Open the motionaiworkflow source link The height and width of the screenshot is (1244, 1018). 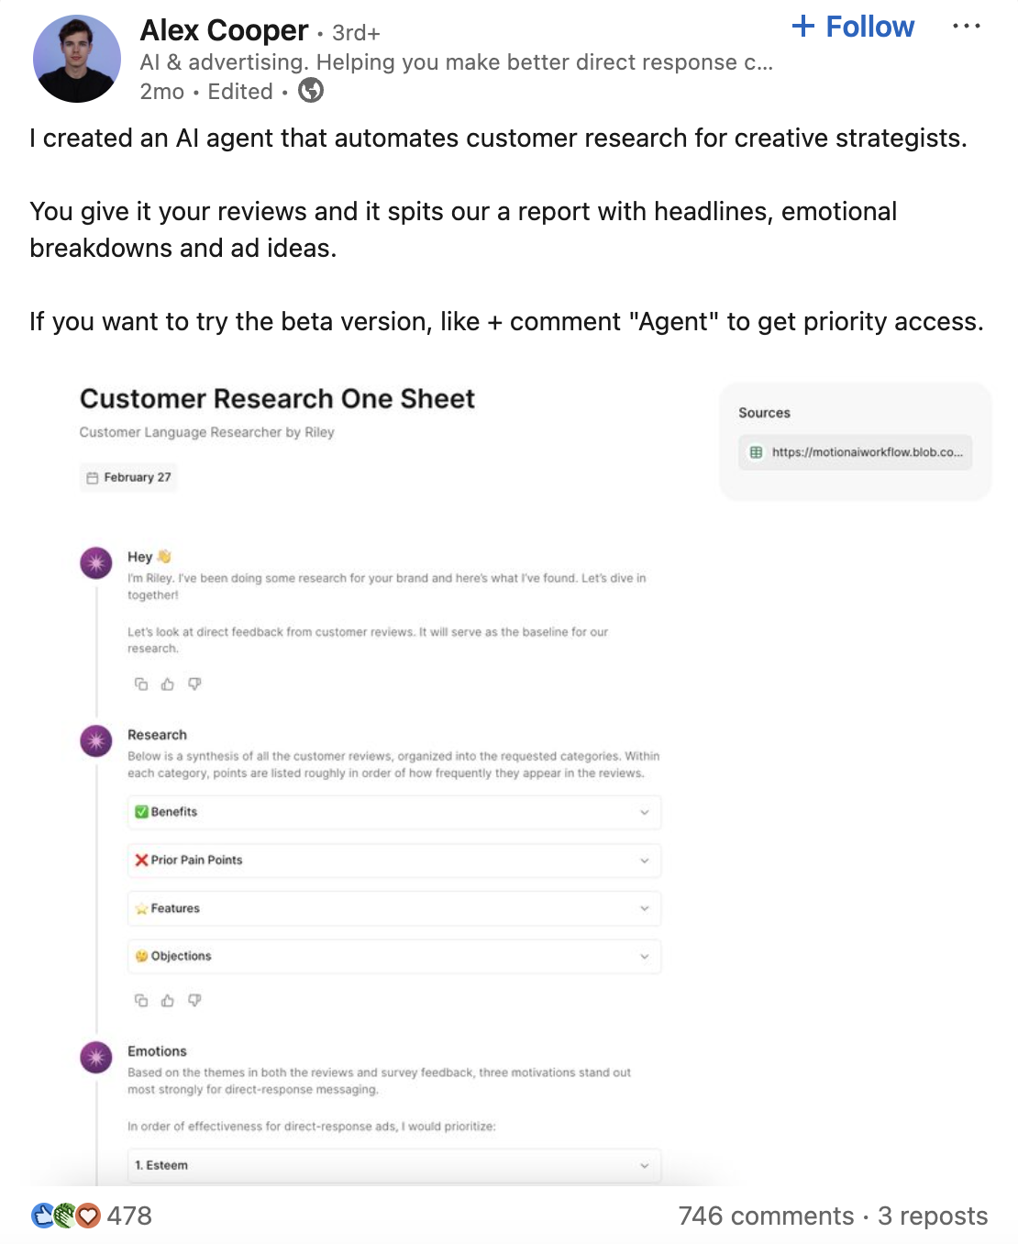point(856,452)
